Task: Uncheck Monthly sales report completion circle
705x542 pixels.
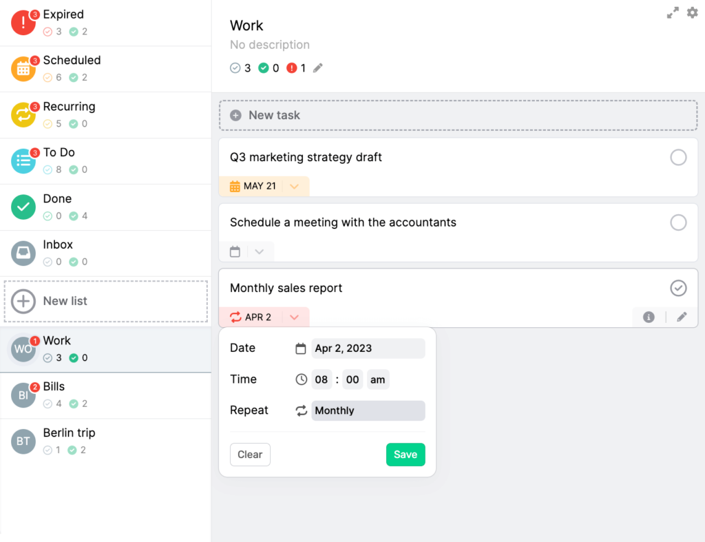Action: 679,288
